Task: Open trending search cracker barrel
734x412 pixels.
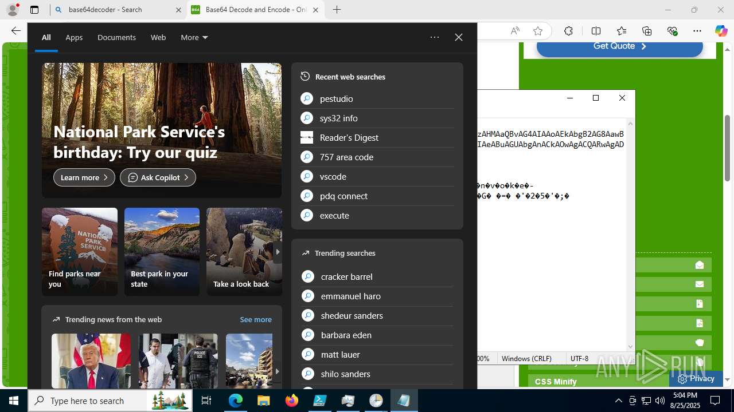Action: pyautogui.click(x=377, y=276)
